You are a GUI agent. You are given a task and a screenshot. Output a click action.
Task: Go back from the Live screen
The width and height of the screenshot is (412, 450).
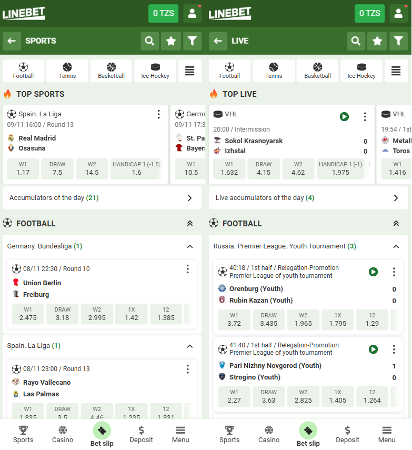[x=218, y=41]
